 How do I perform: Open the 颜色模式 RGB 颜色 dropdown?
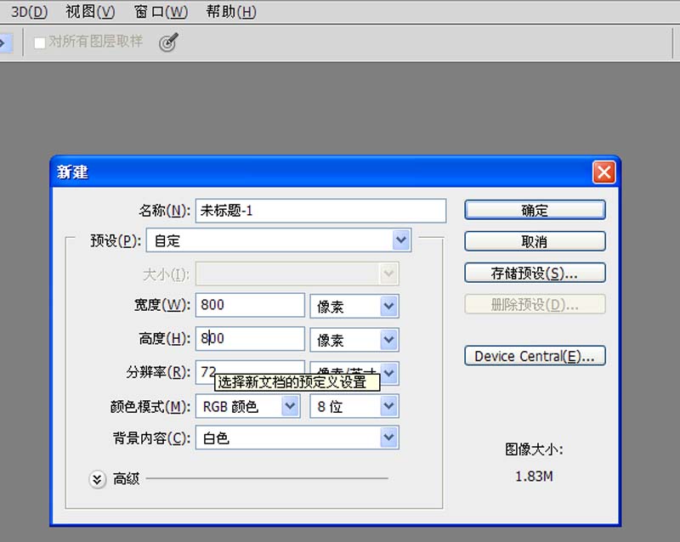(x=247, y=406)
